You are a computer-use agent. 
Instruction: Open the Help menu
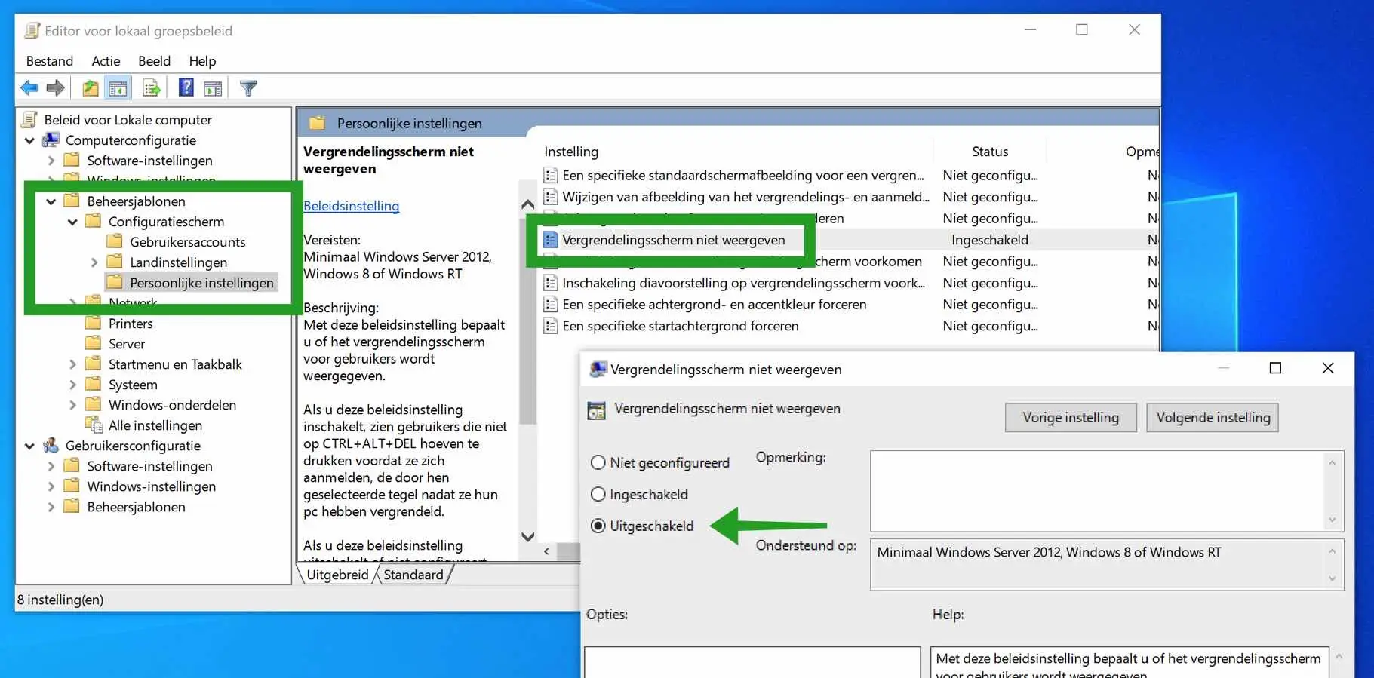(x=202, y=61)
